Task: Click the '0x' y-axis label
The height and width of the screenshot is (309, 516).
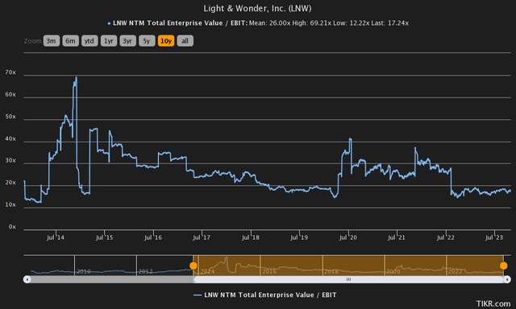Action: (12, 227)
